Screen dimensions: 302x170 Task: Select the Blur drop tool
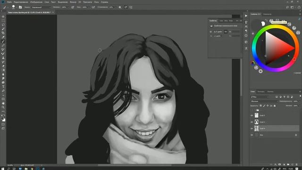pyautogui.click(x=3, y=74)
